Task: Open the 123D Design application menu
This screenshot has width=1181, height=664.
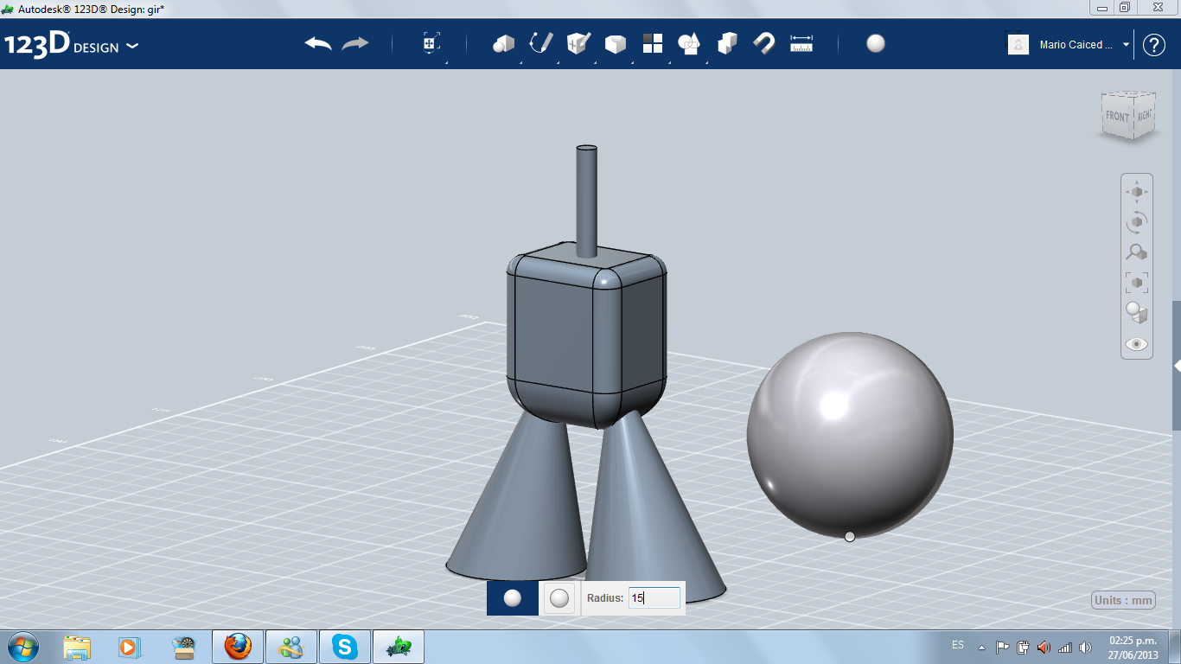Action: tap(71, 45)
